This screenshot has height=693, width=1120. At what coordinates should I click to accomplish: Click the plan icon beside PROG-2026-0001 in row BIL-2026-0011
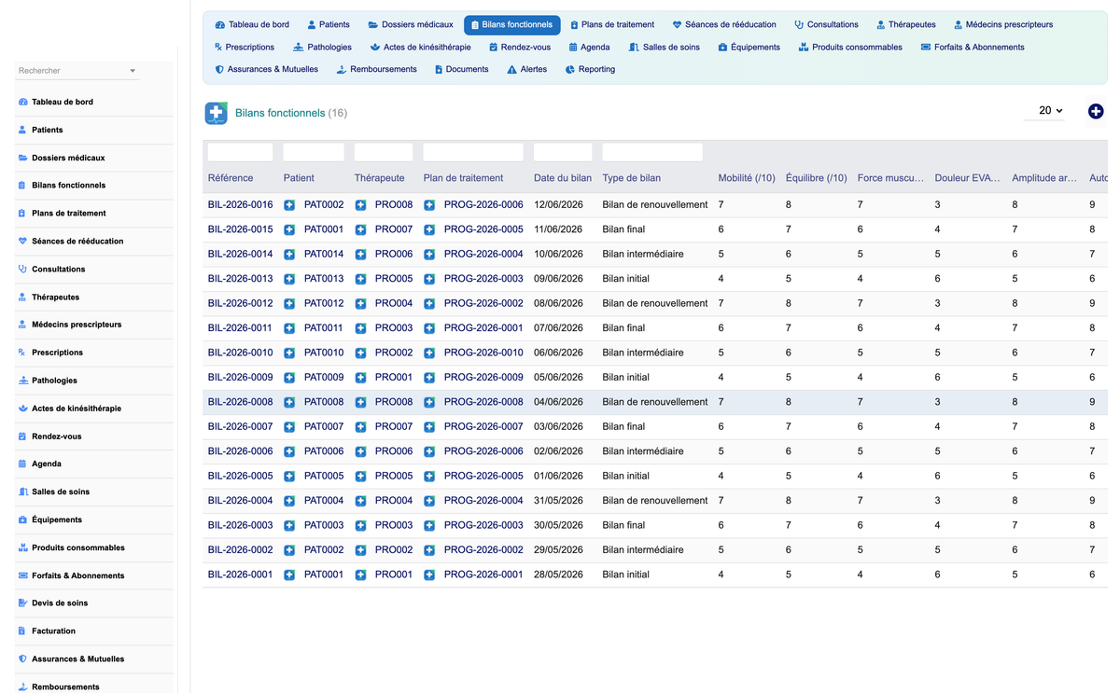(x=429, y=328)
